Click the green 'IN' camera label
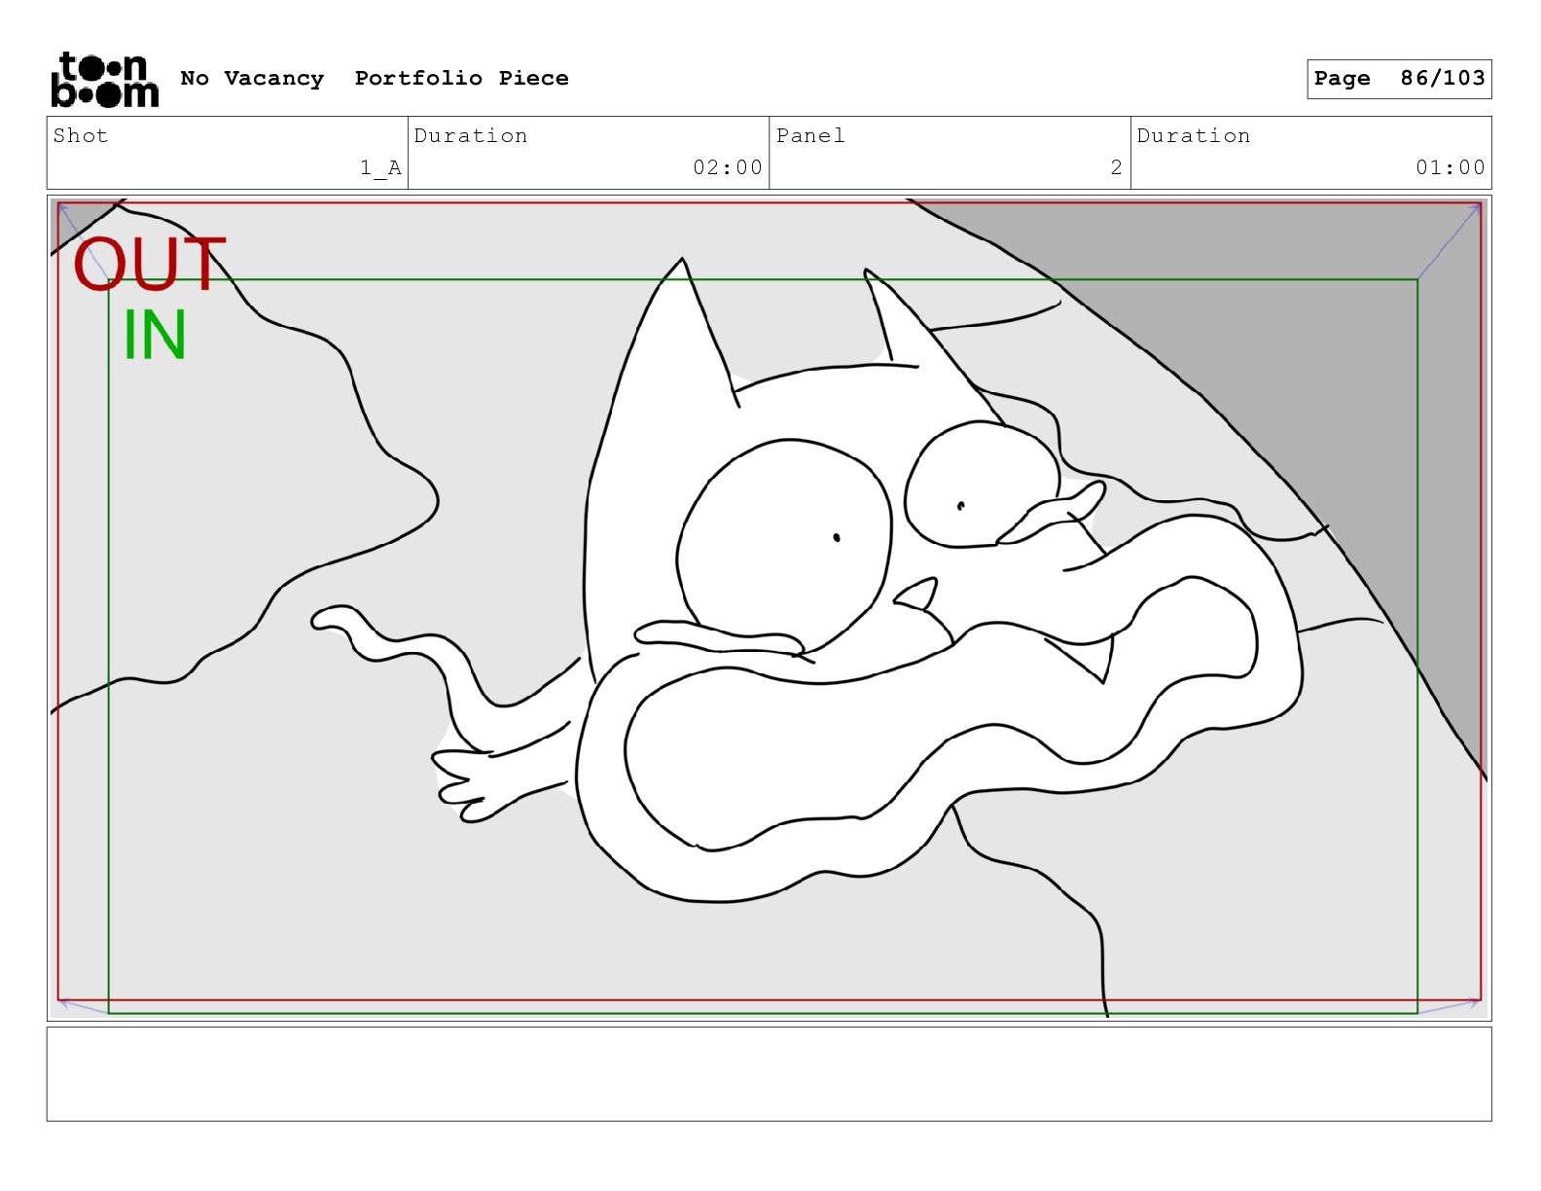The height and width of the screenshot is (1191, 1541). click(x=155, y=335)
